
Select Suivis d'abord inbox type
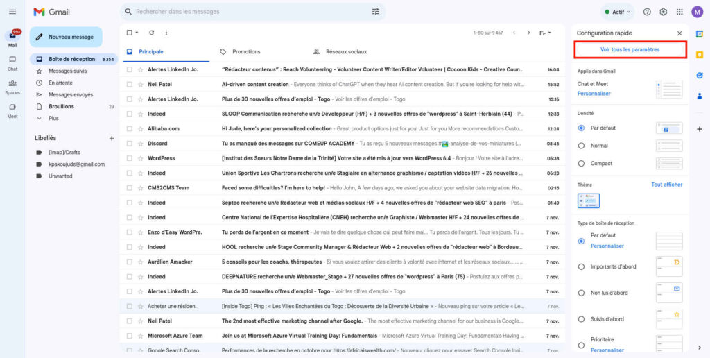click(x=582, y=319)
